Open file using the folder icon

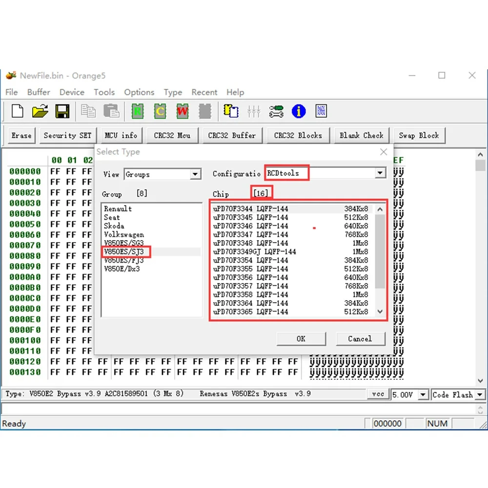coord(40,111)
